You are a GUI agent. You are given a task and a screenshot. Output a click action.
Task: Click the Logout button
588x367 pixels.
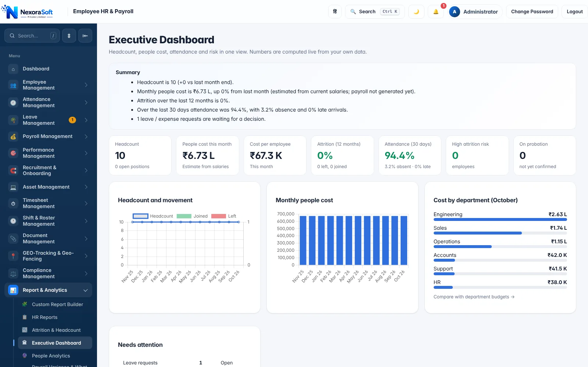[x=575, y=12]
